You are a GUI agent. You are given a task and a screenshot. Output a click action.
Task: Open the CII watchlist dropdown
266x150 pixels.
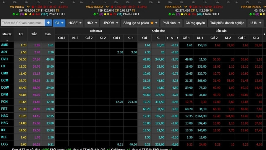click(59, 23)
